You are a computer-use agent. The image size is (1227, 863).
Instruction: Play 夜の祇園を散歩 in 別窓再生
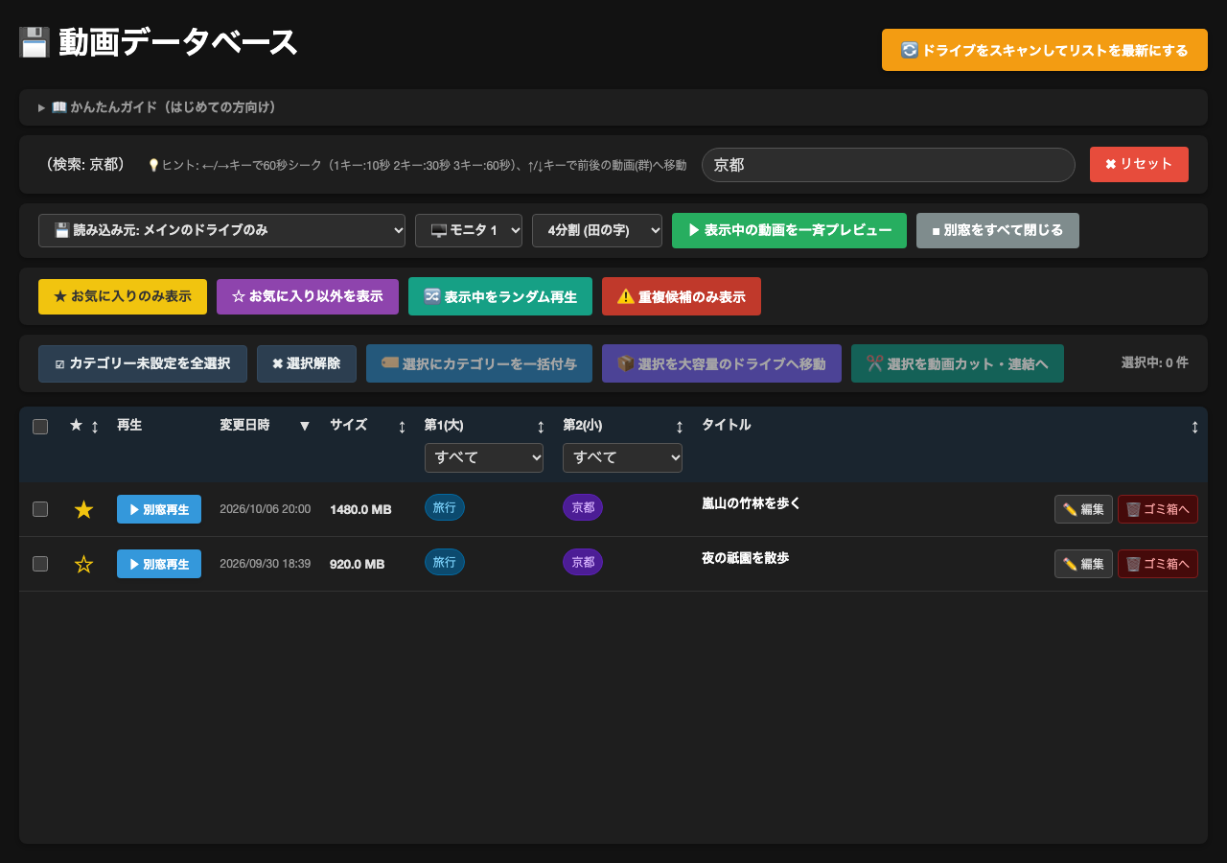coord(159,564)
